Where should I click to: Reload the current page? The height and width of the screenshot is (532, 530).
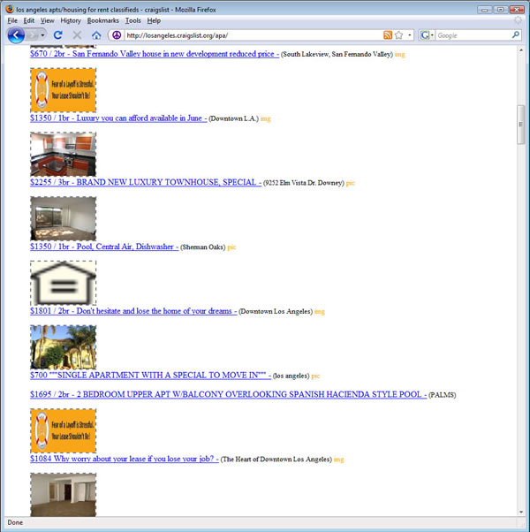tap(58, 35)
